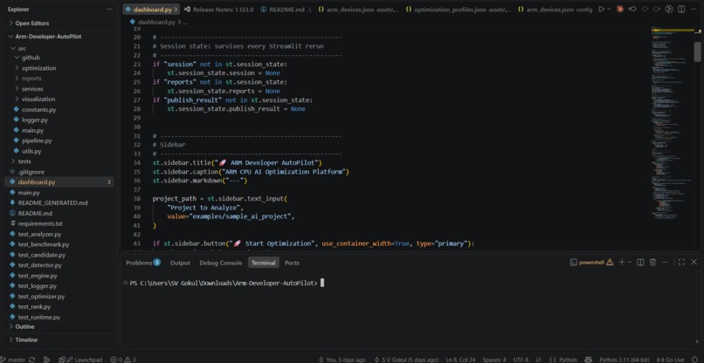The height and width of the screenshot is (363, 704).
Task: Click the synchronize changes icon in status bar
Action: pos(31,360)
